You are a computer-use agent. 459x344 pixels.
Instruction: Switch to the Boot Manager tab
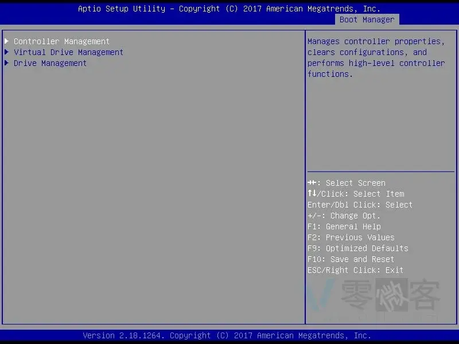point(367,19)
